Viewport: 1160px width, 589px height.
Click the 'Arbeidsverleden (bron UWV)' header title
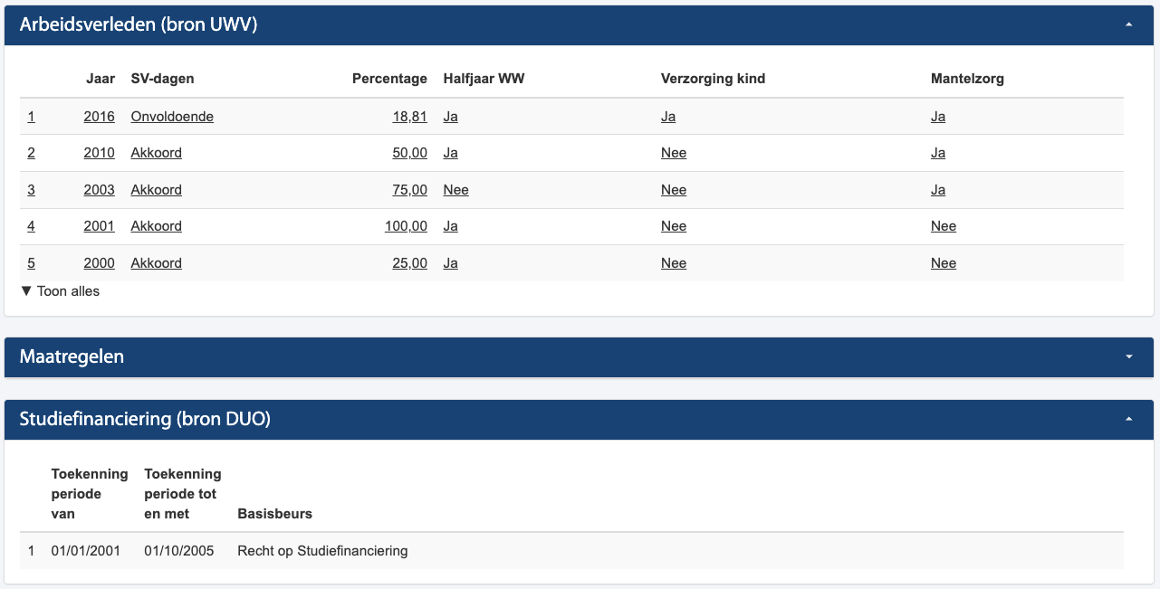pyautogui.click(x=139, y=25)
